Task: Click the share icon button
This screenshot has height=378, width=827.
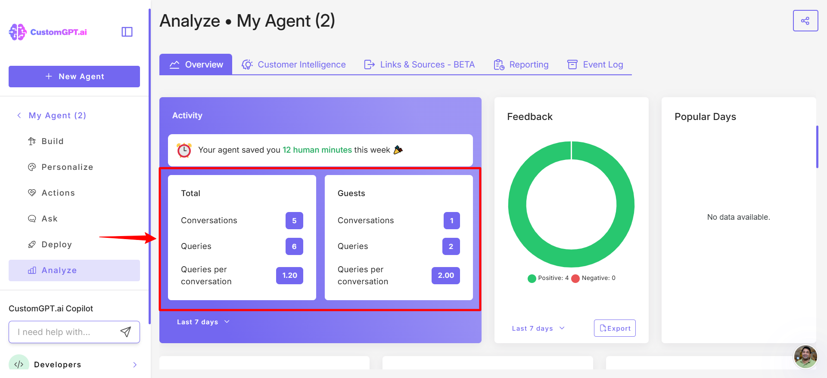Action: tap(805, 21)
